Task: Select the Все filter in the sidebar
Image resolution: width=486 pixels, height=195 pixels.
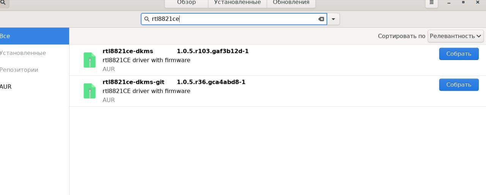Action: click(35, 36)
